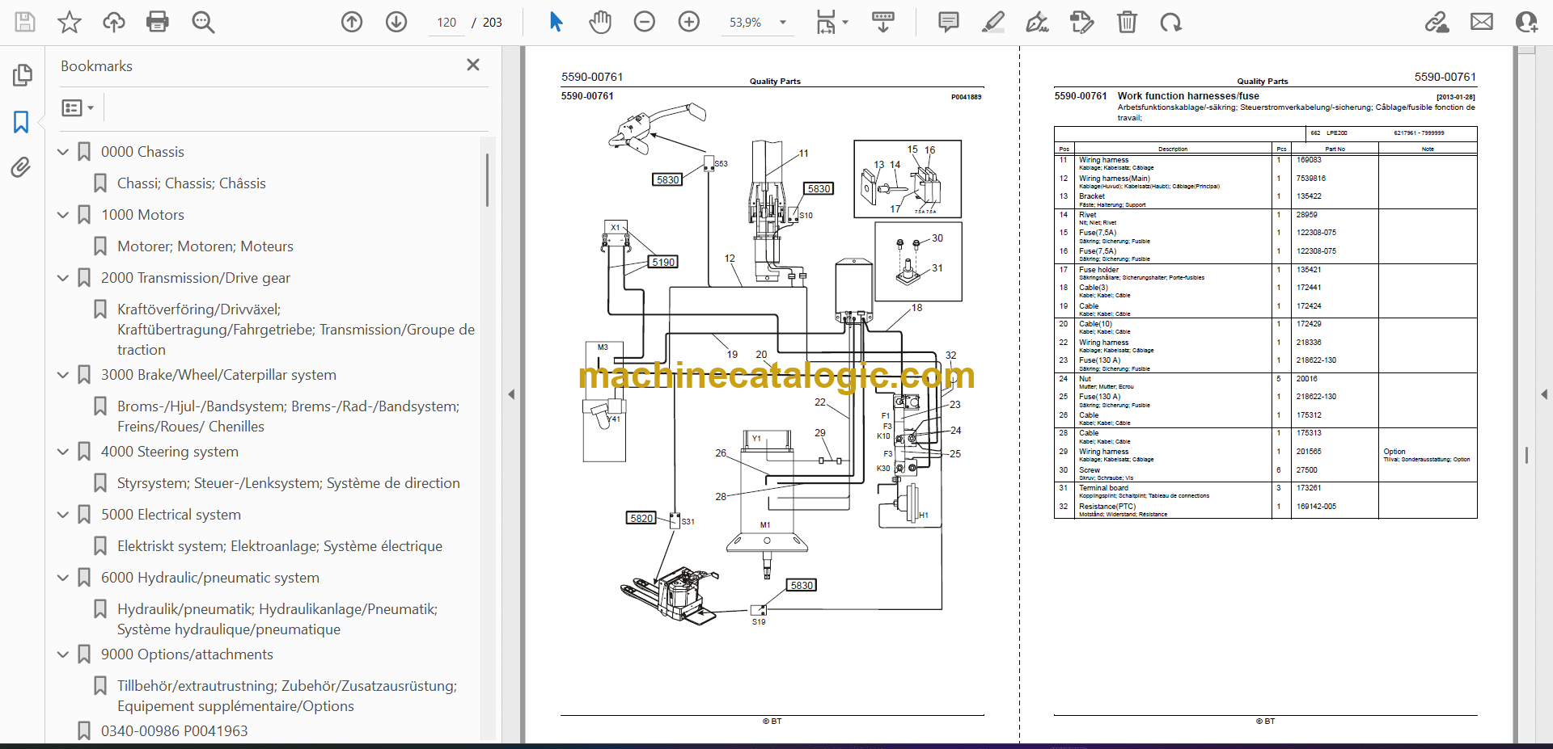Expand the right tools pane arrow

coord(1544,394)
